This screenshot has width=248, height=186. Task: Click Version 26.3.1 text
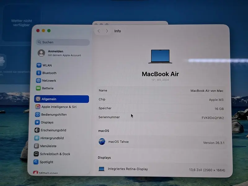[214, 143]
